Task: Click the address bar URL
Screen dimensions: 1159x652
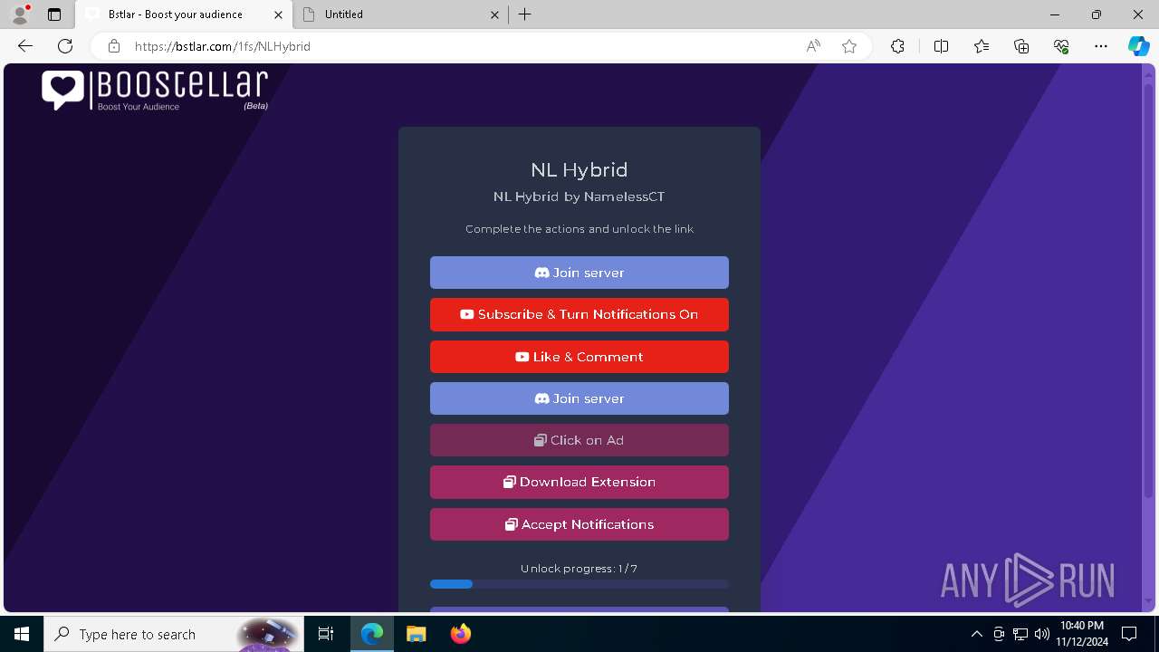Action: pos(223,46)
